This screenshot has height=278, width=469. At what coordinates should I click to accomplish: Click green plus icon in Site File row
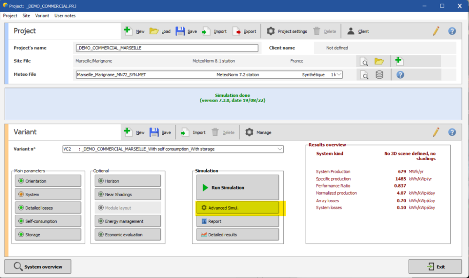pos(399,61)
